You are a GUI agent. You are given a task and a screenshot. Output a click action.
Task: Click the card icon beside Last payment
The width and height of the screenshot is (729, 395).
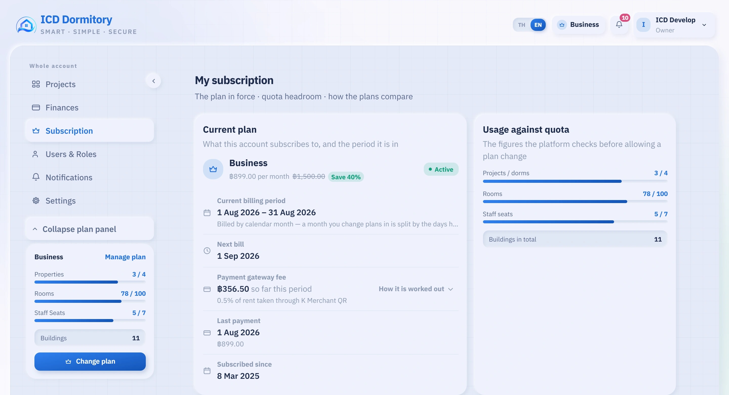coord(207,333)
